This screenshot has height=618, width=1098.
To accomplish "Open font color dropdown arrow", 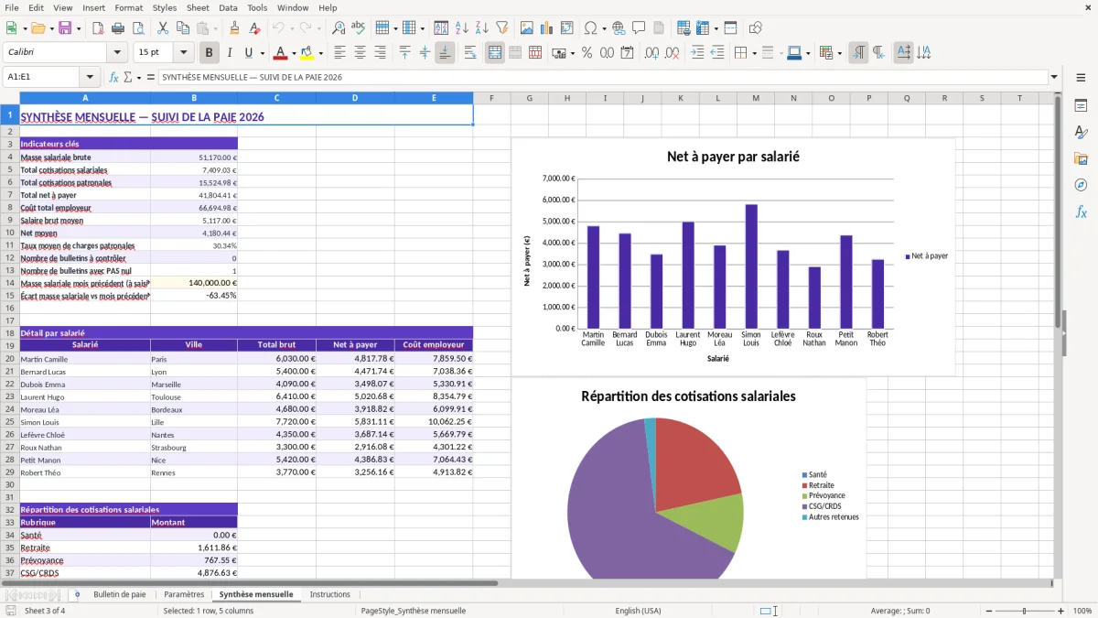I will tap(294, 53).
